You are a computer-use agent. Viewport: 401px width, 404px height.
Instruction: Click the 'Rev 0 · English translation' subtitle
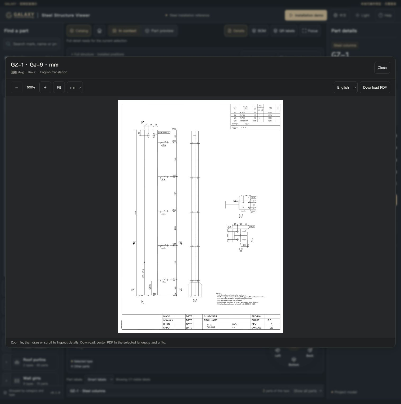[x=47, y=72]
